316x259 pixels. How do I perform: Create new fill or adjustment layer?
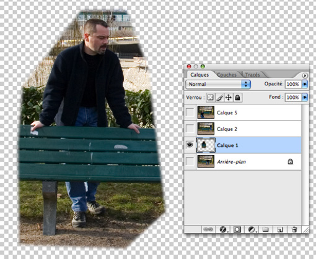pyautogui.click(x=252, y=229)
